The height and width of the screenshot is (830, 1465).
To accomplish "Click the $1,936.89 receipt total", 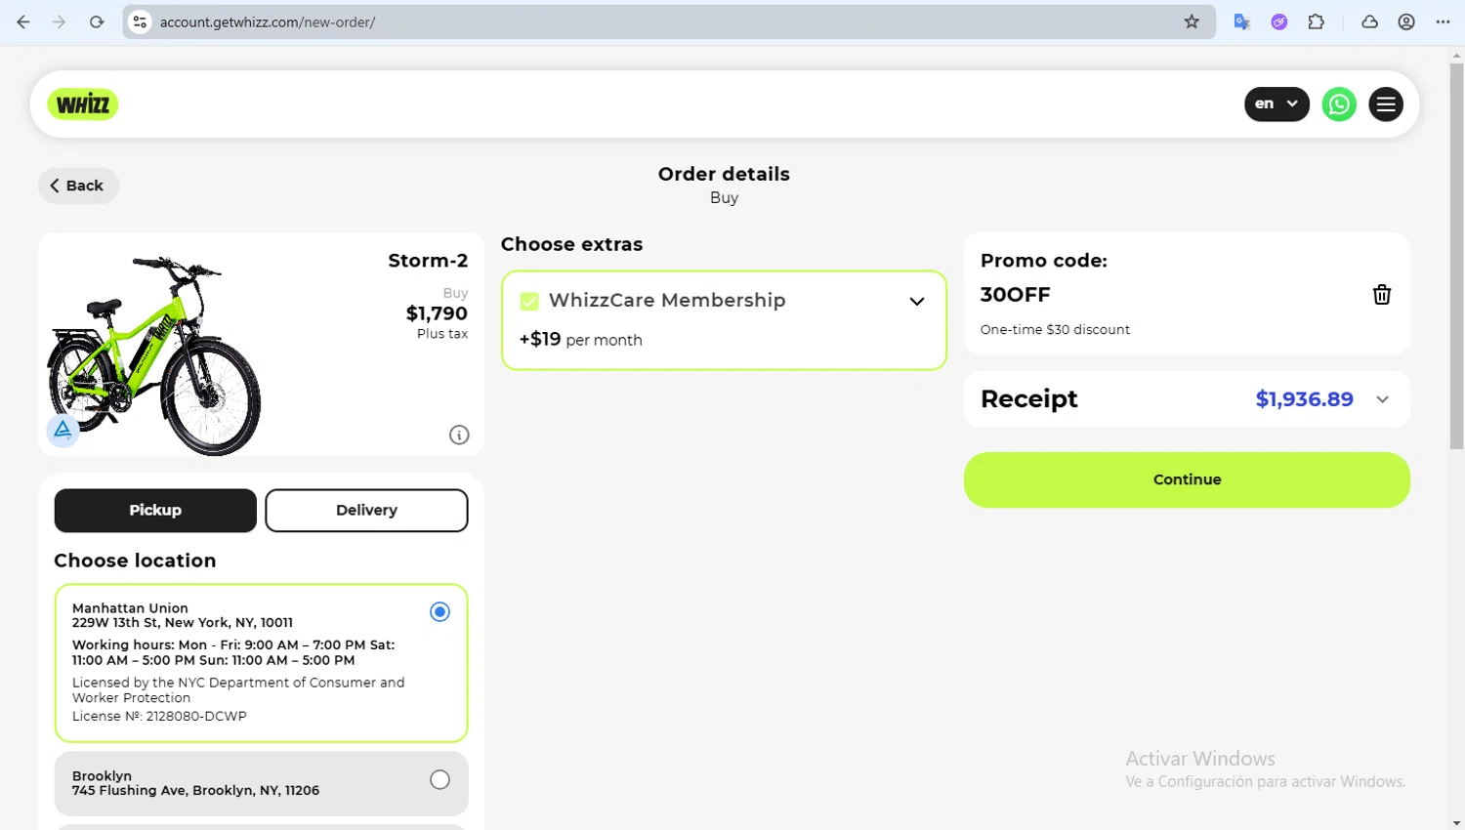I will 1304,399.
